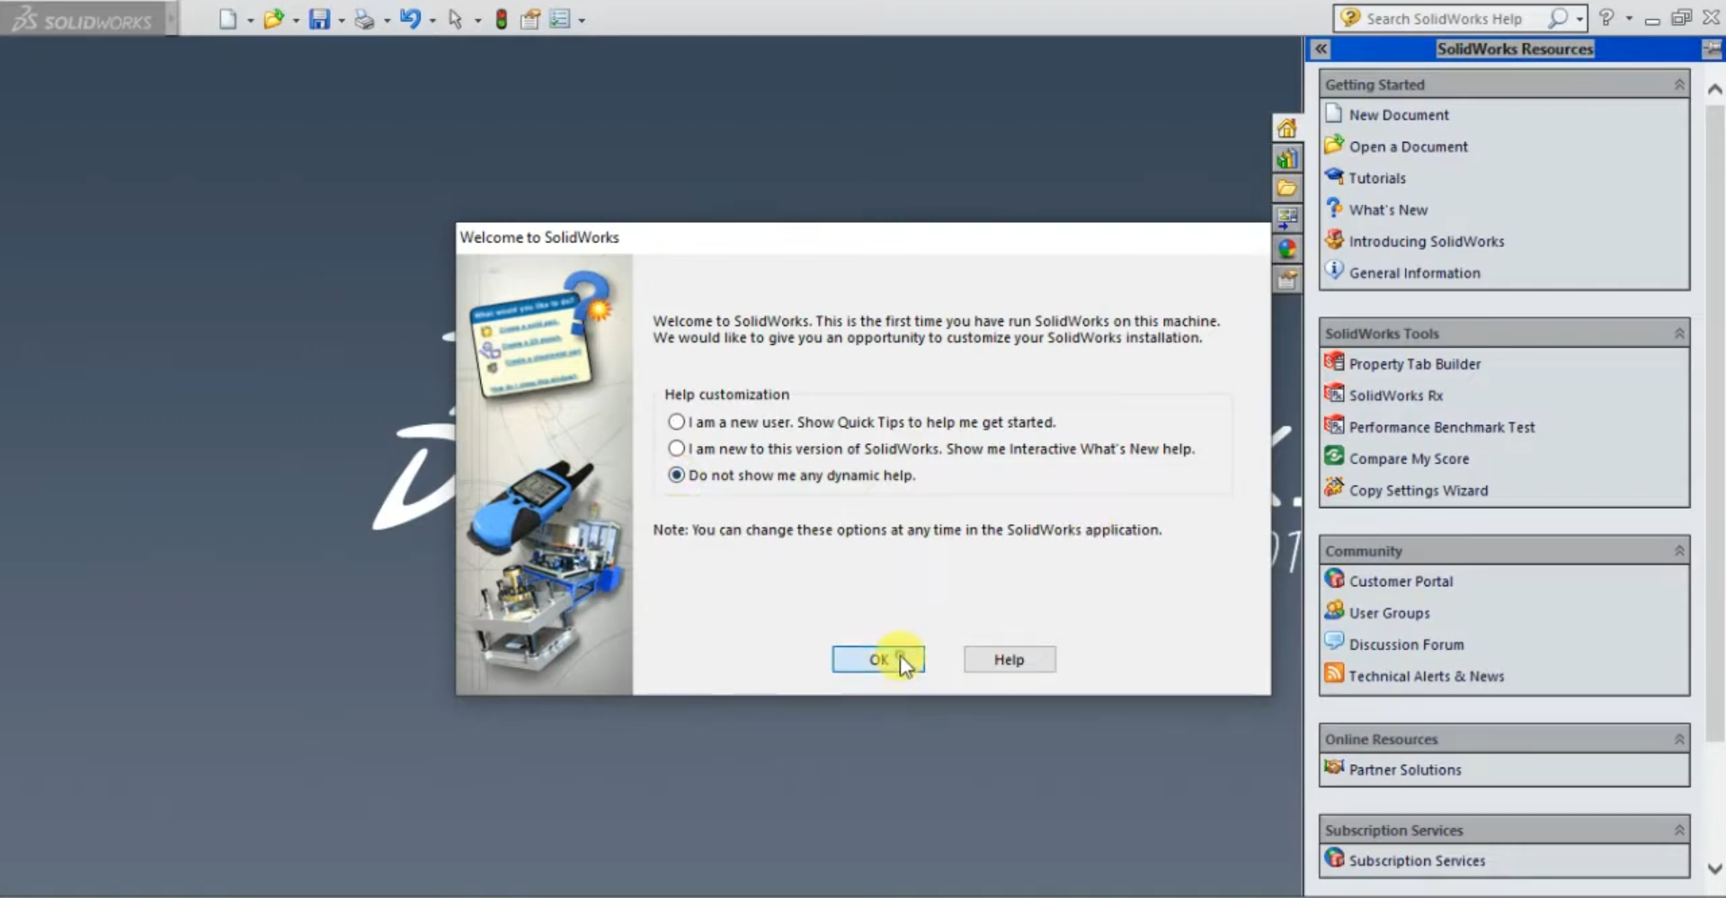Click the task pane scrollbar down arrow
Viewport: 1726px width, 898px height.
coord(1714,868)
